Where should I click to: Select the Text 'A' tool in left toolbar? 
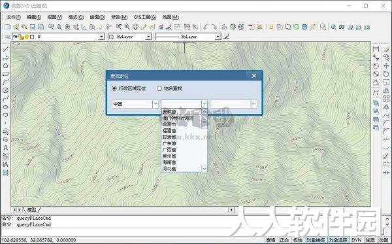pos(5,148)
